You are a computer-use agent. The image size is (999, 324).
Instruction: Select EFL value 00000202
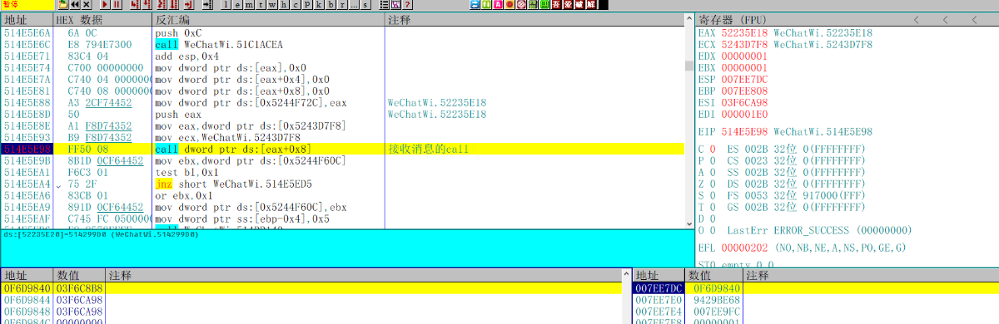pyautogui.click(x=744, y=248)
